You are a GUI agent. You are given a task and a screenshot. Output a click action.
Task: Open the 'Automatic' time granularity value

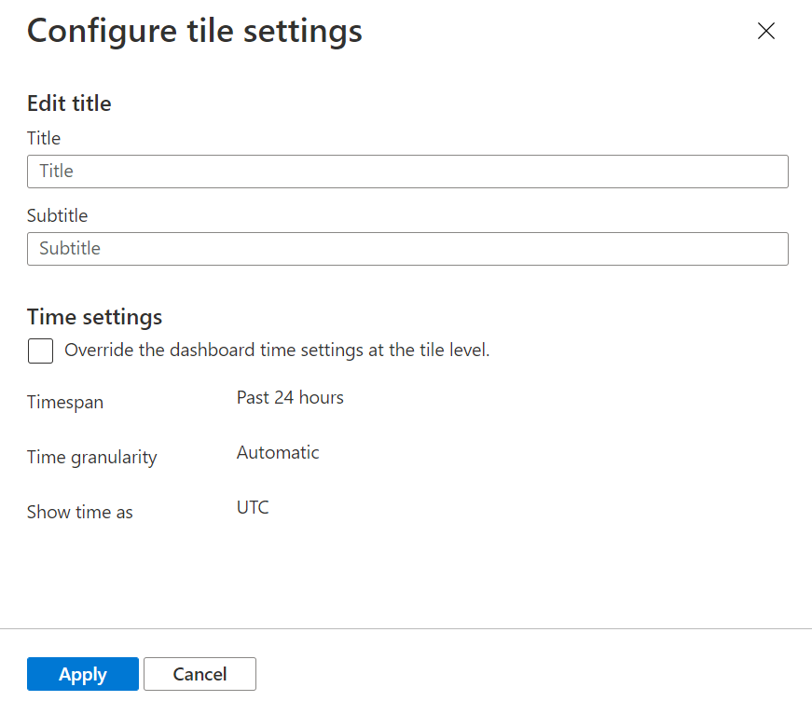pos(278,452)
